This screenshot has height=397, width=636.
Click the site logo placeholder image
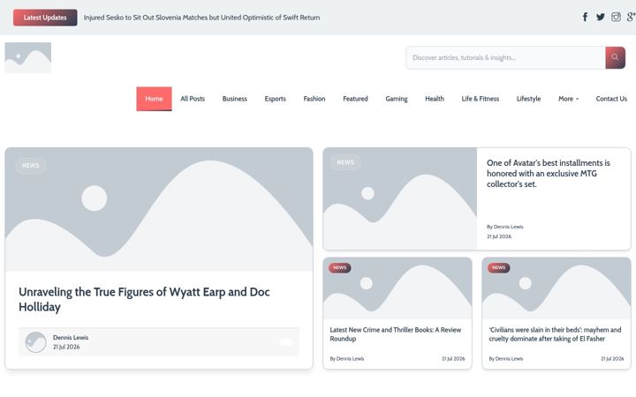pyautogui.click(x=28, y=57)
